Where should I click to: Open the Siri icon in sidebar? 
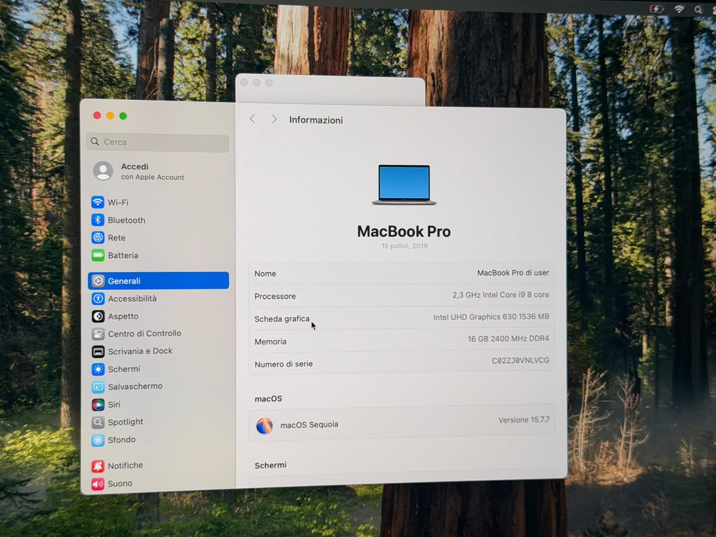point(98,405)
